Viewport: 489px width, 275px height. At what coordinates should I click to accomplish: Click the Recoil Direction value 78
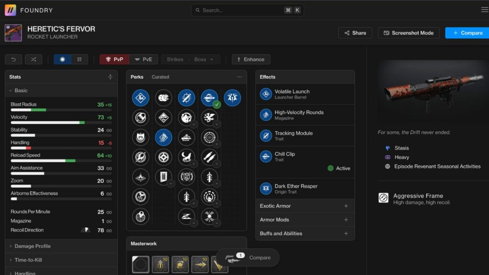(x=100, y=230)
